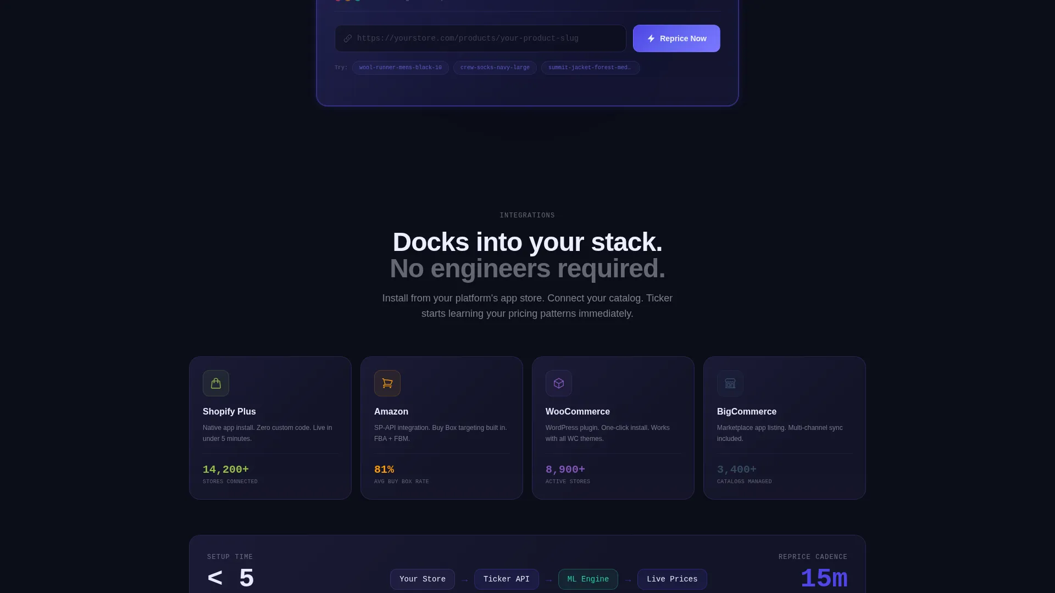Select the Amazon card title
This screenshot has height=593, width=1055.
click(x=391, y=412)
